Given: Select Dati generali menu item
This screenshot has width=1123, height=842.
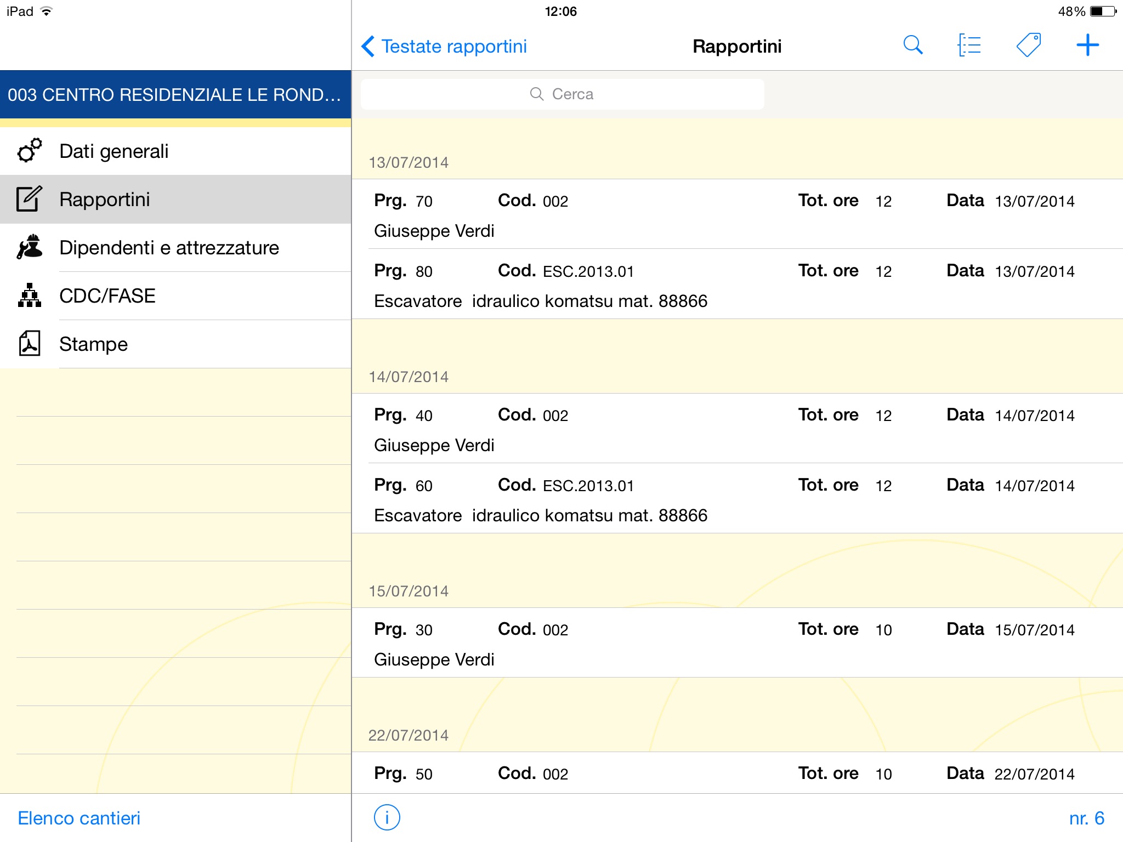Looking at the screenshot, I should 175,151.
